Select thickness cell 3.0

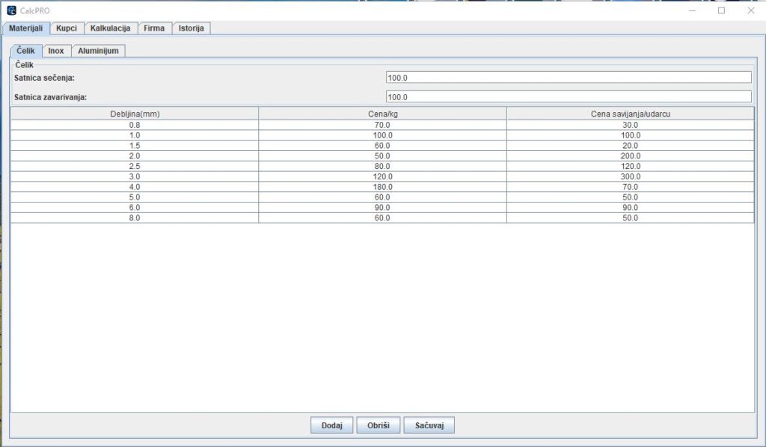point(135,176)
